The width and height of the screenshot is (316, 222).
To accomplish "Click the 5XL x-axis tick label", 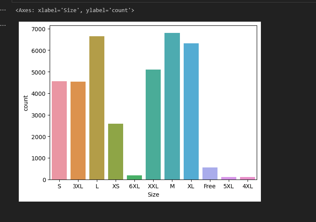I will pos(229,187).
